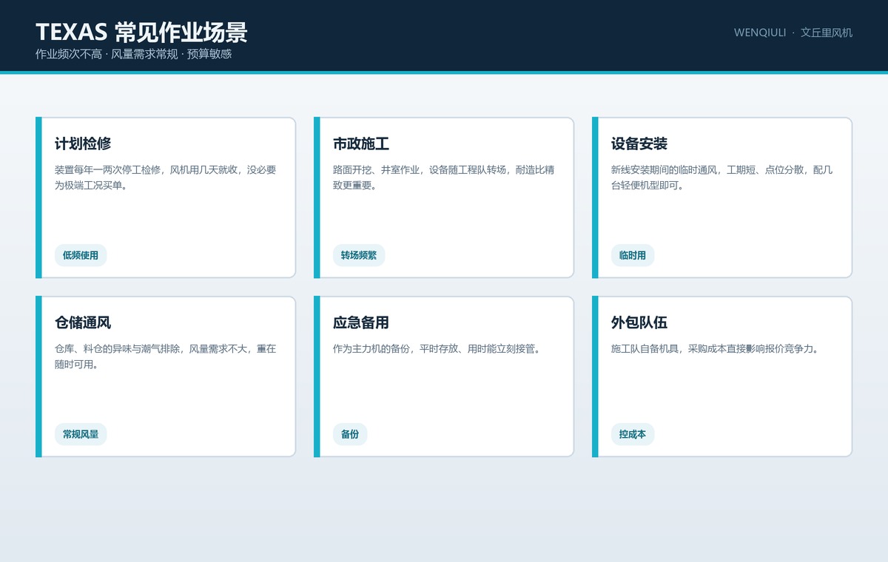888x562 pixels.
Task: Click the subtitle 作业频次不高 · 风量需求常规 · 预算敏感
Action: (x=134, y=54)
